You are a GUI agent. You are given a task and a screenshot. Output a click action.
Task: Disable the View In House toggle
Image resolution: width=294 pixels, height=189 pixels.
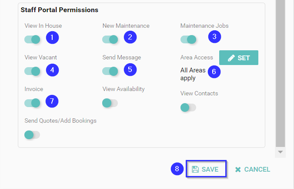click(x=32, y=39)
